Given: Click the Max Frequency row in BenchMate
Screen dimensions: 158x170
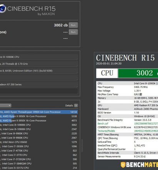Looking at the screenshot, I should point(127,87).
